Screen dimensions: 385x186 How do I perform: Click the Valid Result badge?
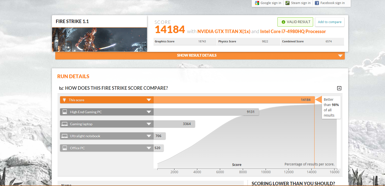point(295,22)
